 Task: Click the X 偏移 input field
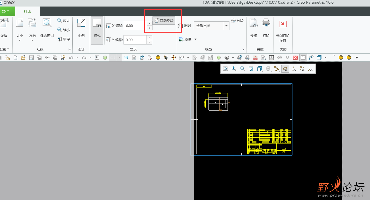pos(135,26)
